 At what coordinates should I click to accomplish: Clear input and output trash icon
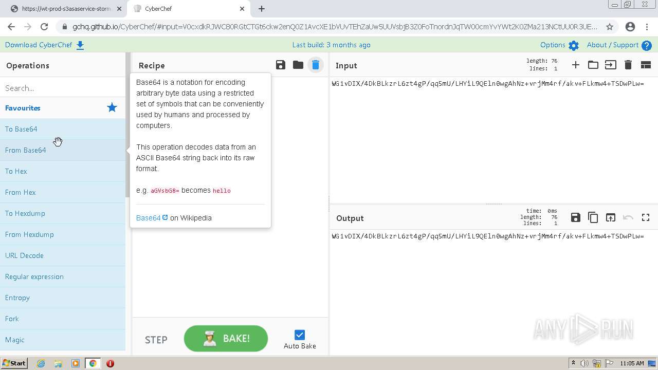(x=628, y=65)
